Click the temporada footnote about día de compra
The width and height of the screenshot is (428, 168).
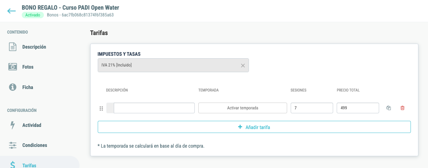[151, 146]
